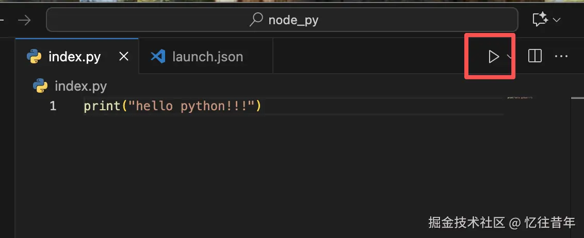Open the index.py breadcrumb below the tabs

pyautogui.click(x=80, y=86)
